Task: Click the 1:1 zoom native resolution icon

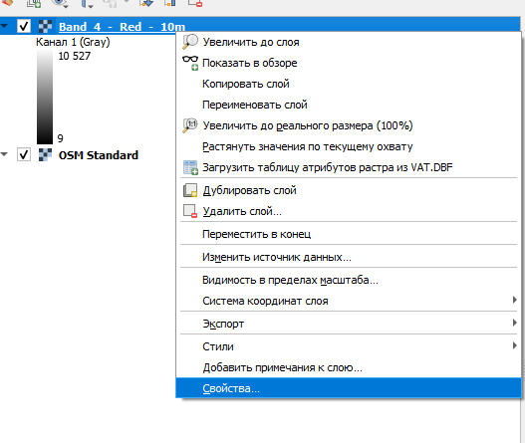Action: (x=190, y=125)
